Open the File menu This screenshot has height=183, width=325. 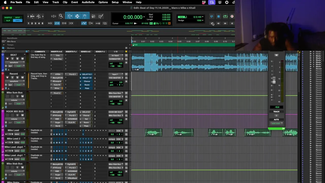click(28, 2)
